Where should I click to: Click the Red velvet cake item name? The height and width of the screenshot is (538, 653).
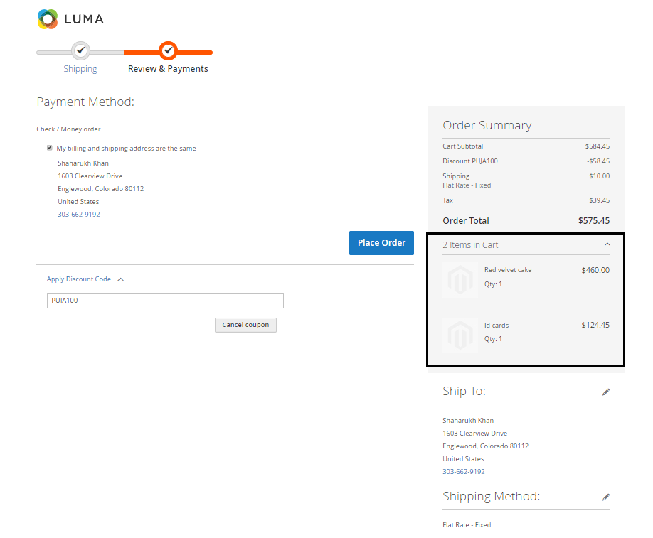click(x=508, y=270)
